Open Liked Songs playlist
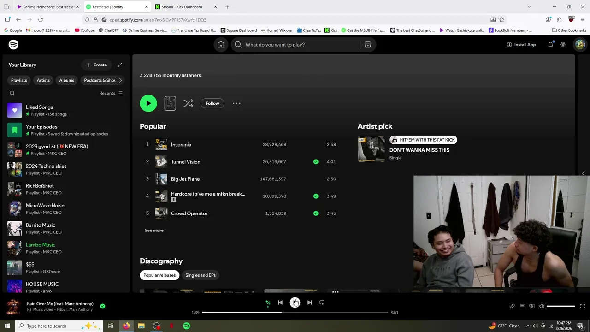The height and width of the screenshot is (332, 590). 65,111
